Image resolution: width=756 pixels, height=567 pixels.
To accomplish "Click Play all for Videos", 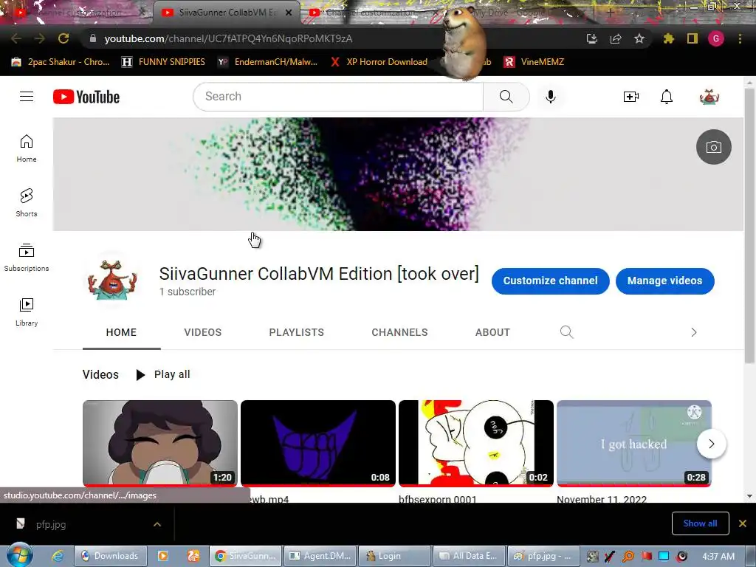I will point(163,374).
